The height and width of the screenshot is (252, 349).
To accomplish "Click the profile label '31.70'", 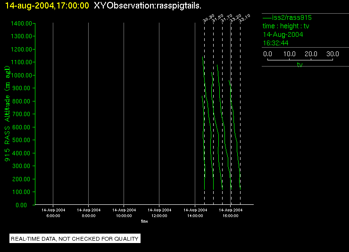I will pos(226,18).
